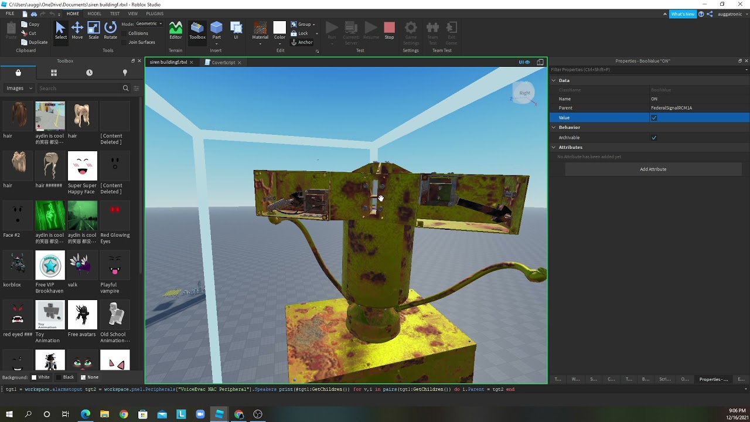750x422 pixels.
Task: Select Black background radio option
Action: (x=65, y=377)
